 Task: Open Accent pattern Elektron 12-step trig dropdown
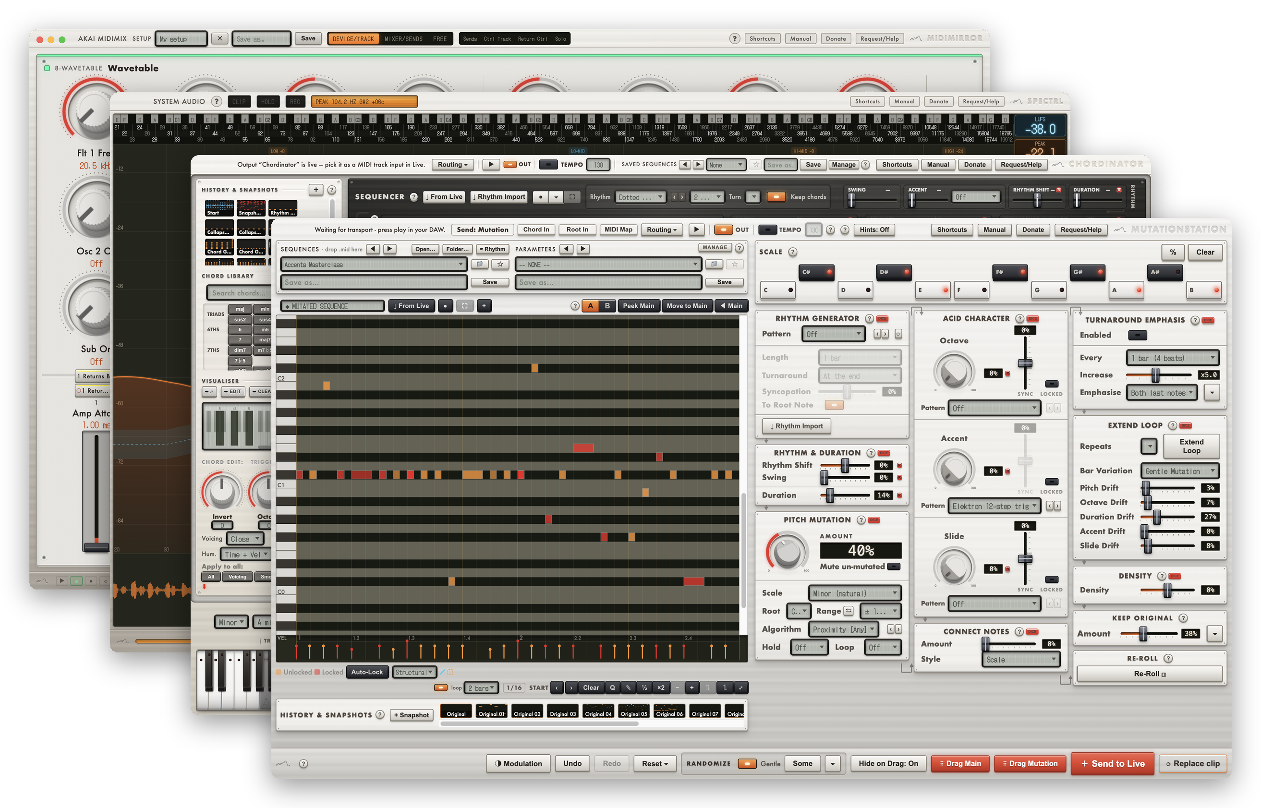pyautogui.click(x=994, y=507)
